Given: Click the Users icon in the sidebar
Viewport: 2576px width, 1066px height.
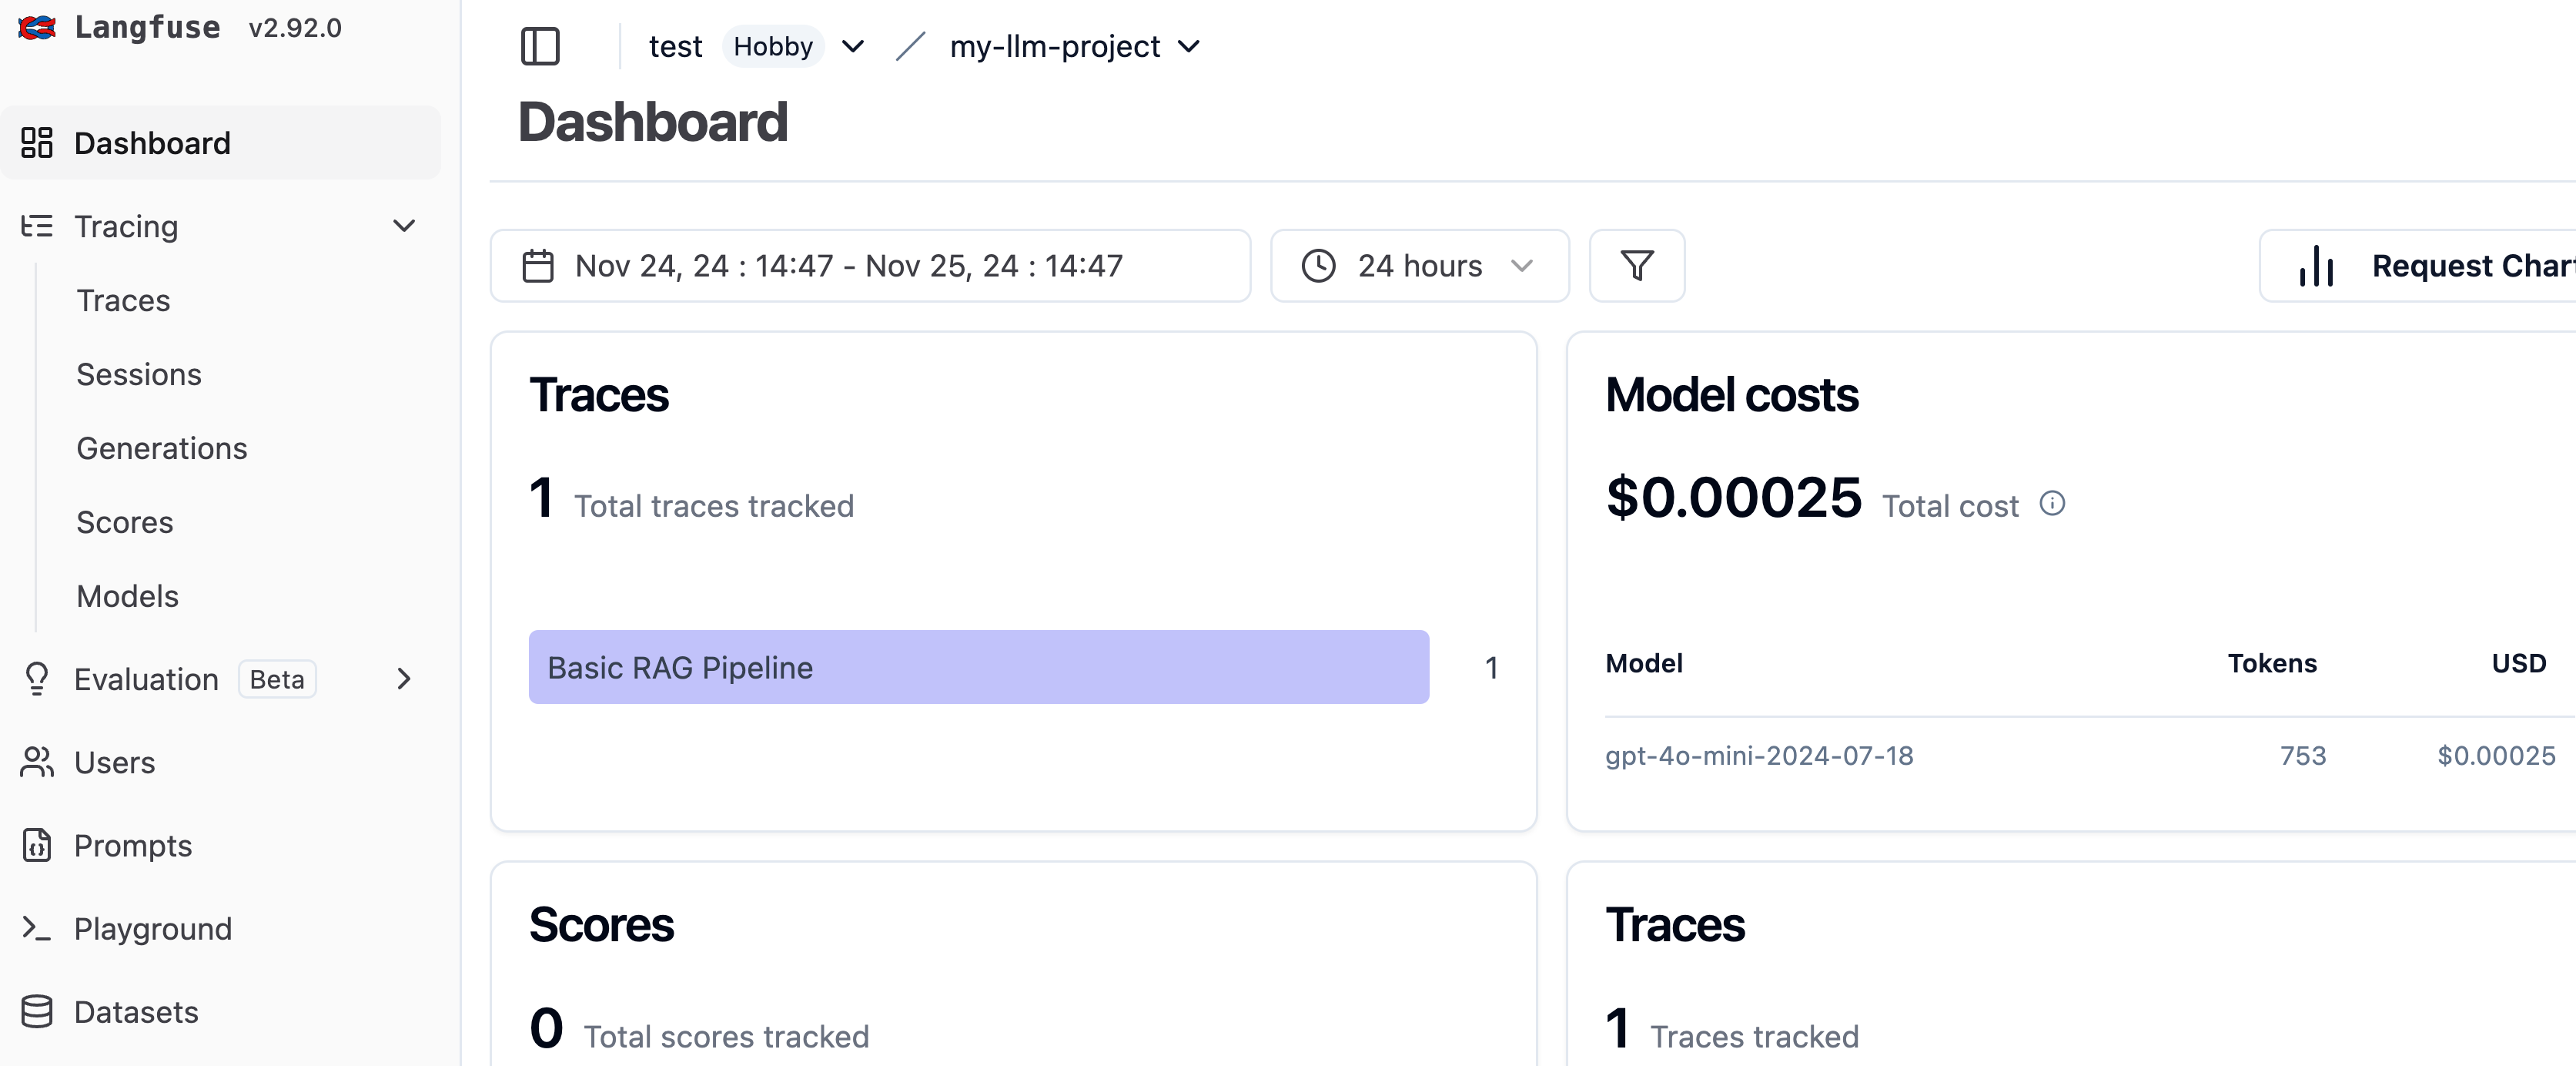Looking at the screenshot, I should 37,762.
